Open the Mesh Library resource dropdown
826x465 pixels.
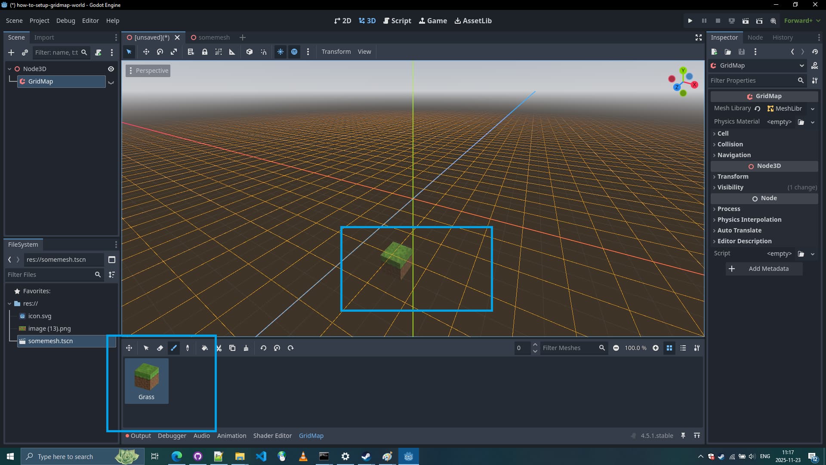(813, 109)
